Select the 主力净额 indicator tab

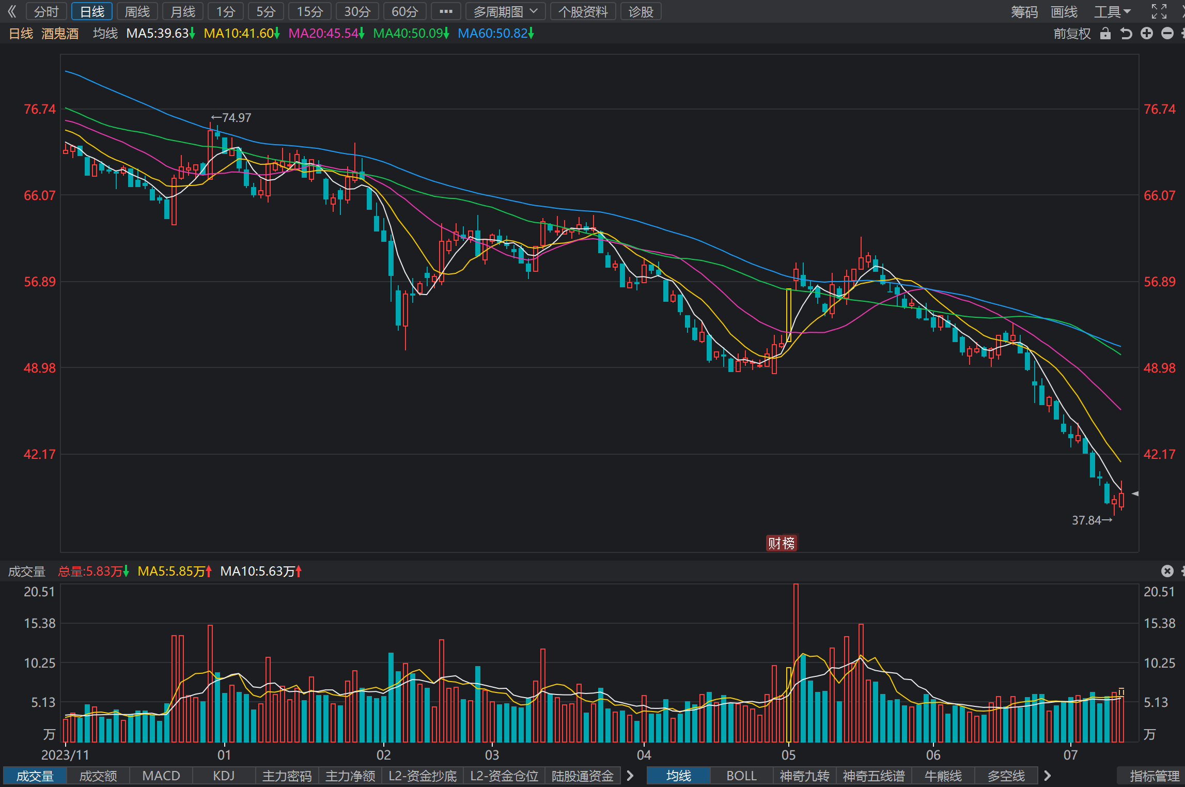350,776
